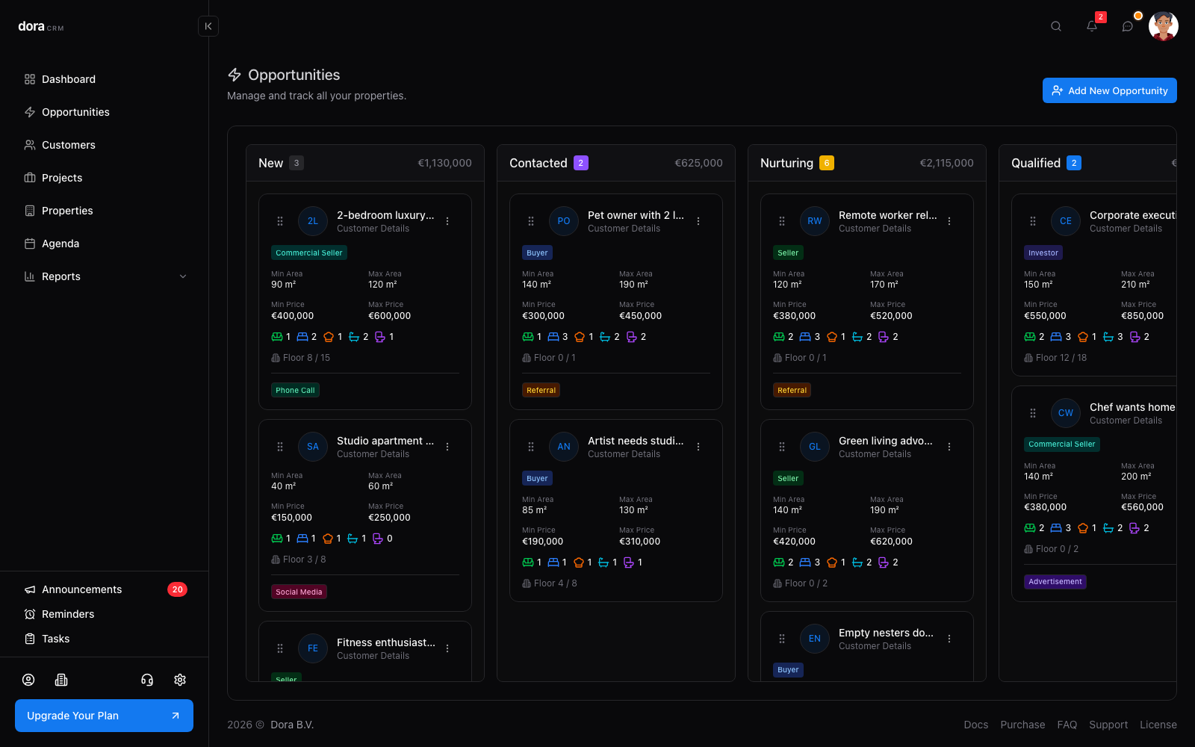Click the dora CRM logo
The width and height of the screenshot is (1195, 747).
pos(41,27)
